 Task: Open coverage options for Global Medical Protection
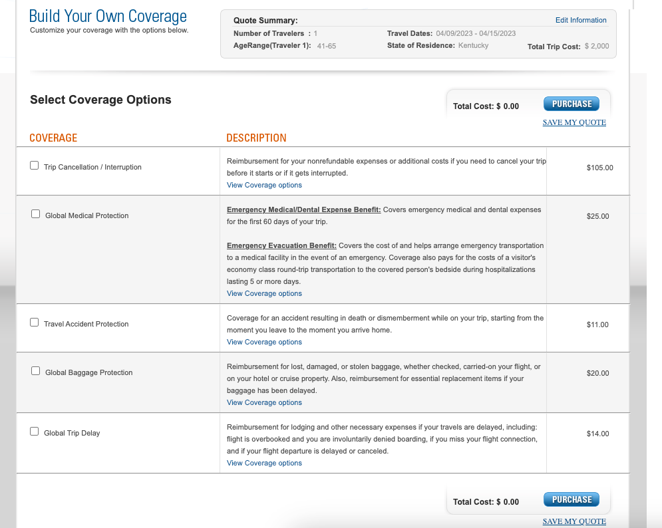(x=263, y=293)
